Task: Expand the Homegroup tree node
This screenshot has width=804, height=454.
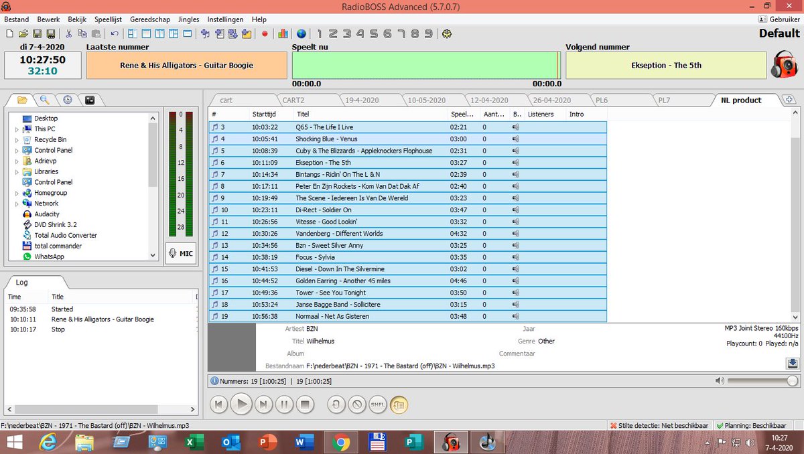Action: click(x=17, y=193)
